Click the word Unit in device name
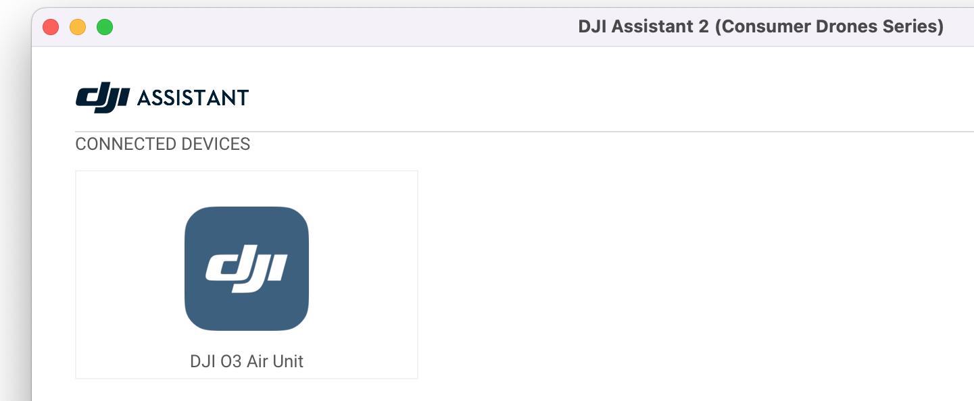 pyautogui.click(x=288, y=361)
